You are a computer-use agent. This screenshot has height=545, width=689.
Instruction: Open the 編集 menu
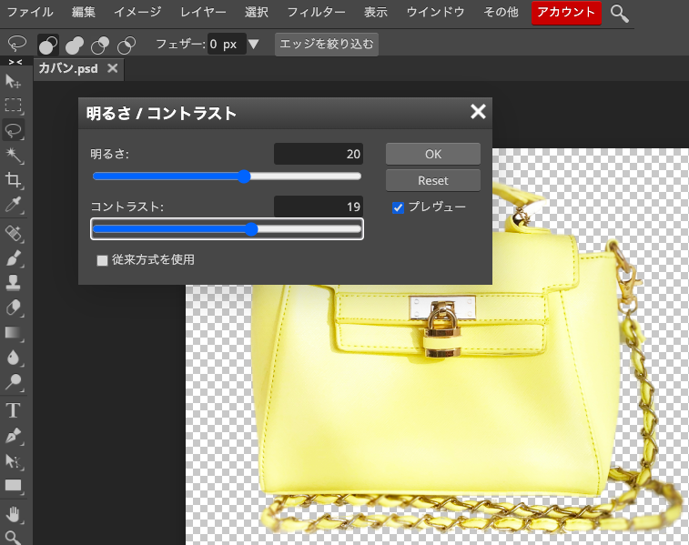click(84, 13)
